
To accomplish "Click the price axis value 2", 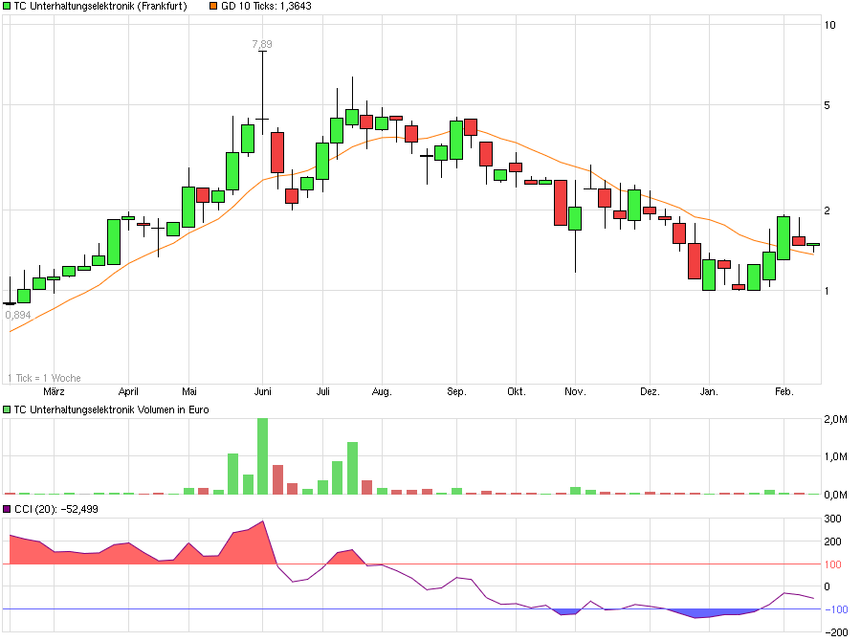I will tap(827, 210).
